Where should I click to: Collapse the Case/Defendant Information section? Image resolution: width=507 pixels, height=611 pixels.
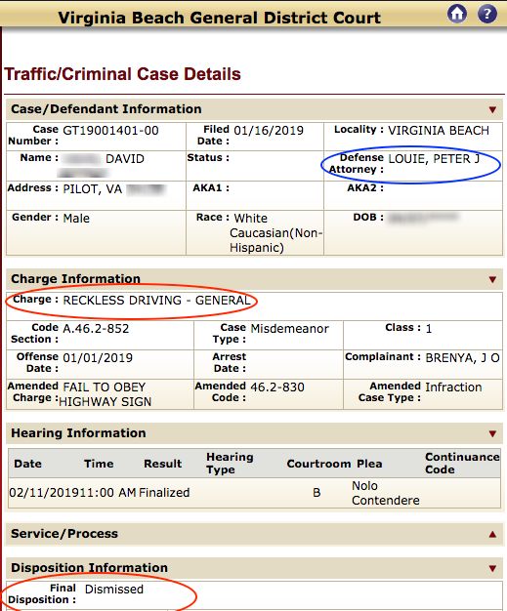(492, 110)
